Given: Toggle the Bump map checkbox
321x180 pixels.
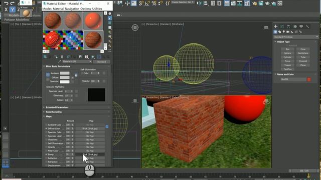Looking at the screenshot, I should click(x=46, y=154).
